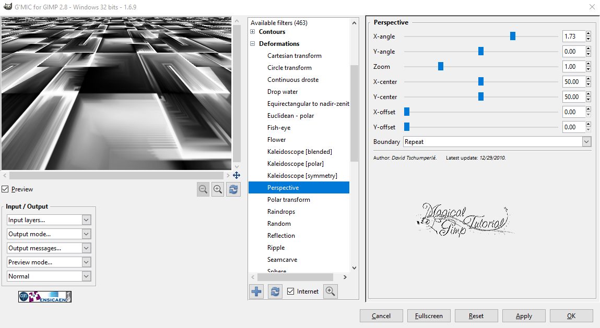Collapse the Deformations category
The height and width of the screenshot is (328, 600).
click(x=253, y=43)
